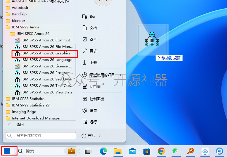227x157 pixels.
Task: Open WeChat from taskbar
Action: 176,151
